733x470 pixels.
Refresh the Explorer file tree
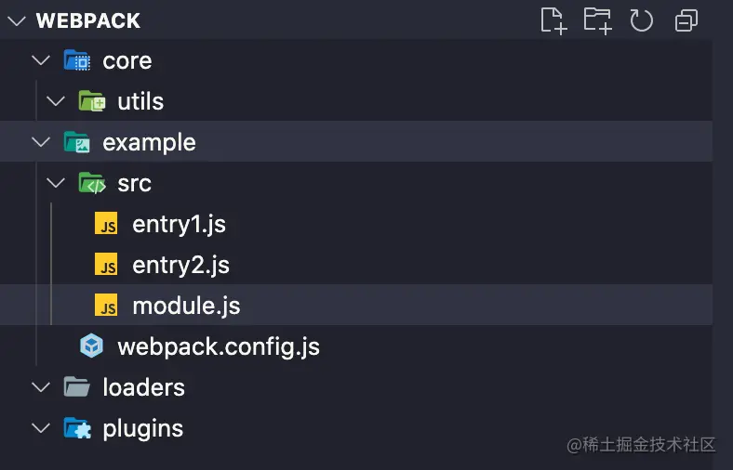[642, 20]
